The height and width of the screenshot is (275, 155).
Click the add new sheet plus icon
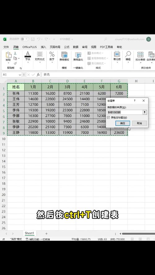(46, 234)
